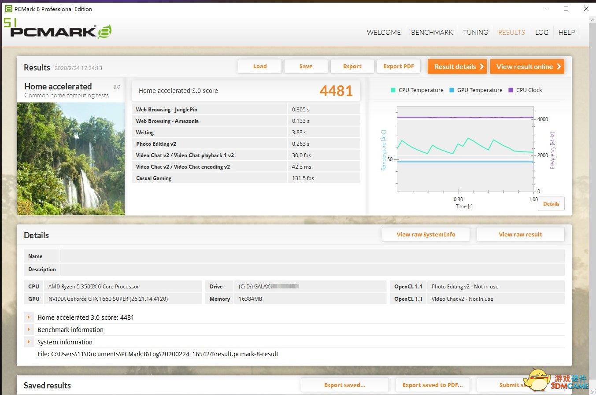Screen dimensions: 596x395
Task: Switch to the BENCHMARK tab
Action: 432,33
